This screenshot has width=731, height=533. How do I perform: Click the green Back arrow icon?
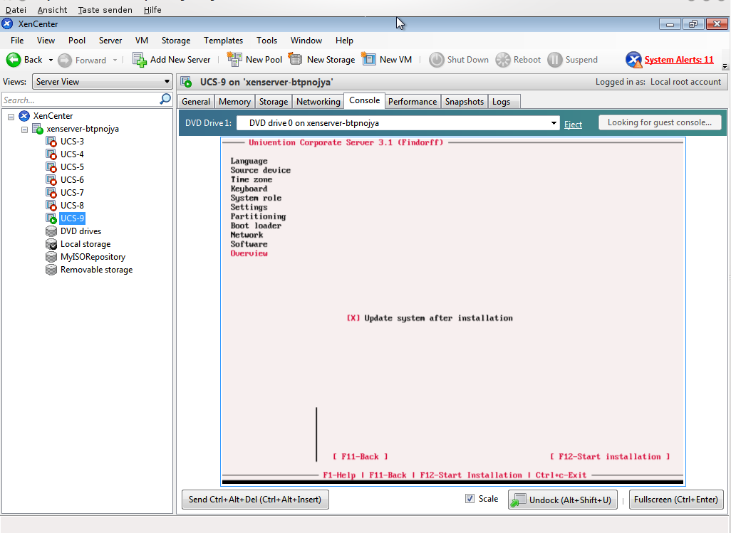pos(14,60)
